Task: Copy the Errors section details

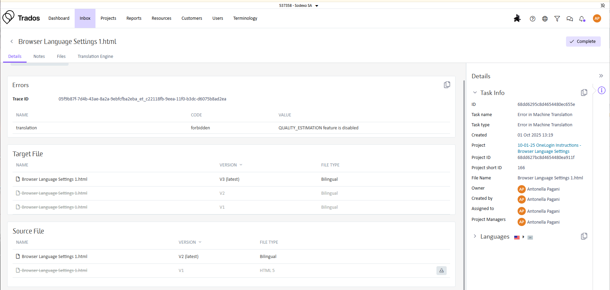Action: coord(447,85)
